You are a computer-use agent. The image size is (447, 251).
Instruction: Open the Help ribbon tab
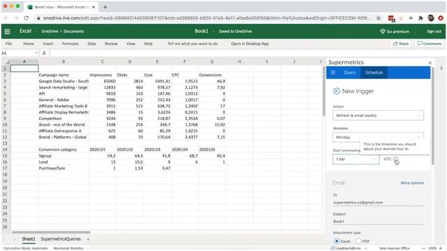click(x=148, y=44)
